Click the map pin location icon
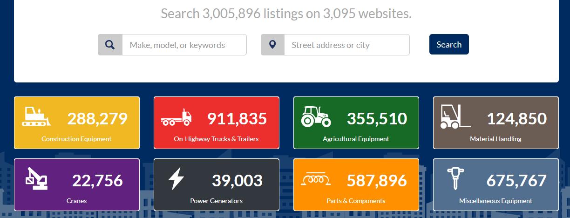 coord(272,45)
